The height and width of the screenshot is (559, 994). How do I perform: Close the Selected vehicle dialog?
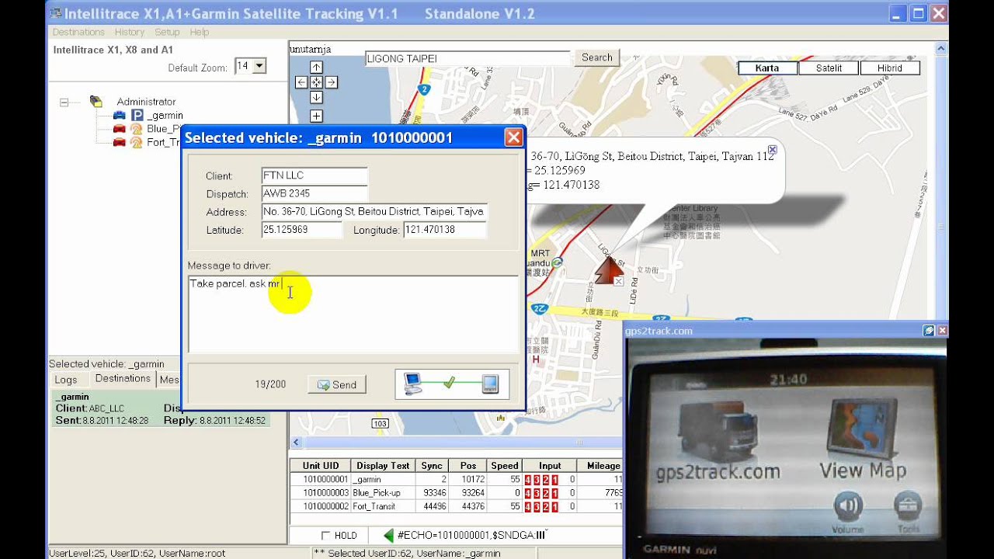(x=513, y=137)
